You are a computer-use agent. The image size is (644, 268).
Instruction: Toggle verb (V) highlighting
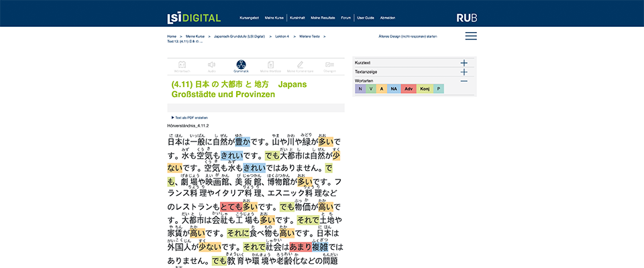point(371,88)
